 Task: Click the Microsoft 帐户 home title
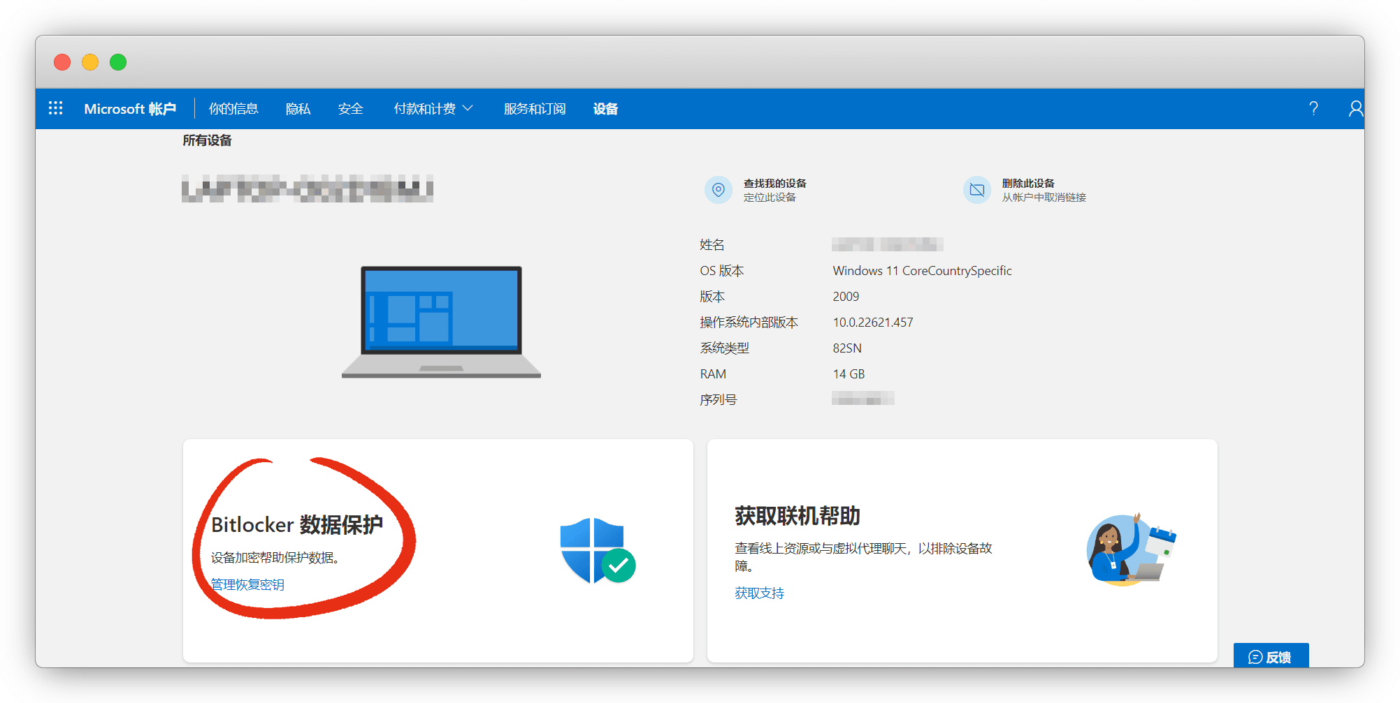(x=130, y=109)
